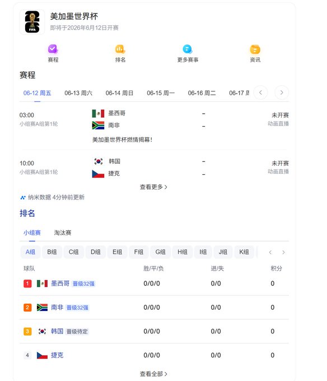
Task: Open the 赛程 schedule shortcut icon
Action: (x=53, y=49)
